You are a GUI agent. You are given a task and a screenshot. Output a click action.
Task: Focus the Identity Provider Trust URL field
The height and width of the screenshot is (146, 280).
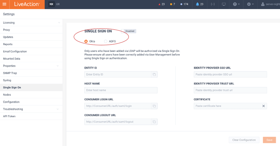(x=230, y=90)
